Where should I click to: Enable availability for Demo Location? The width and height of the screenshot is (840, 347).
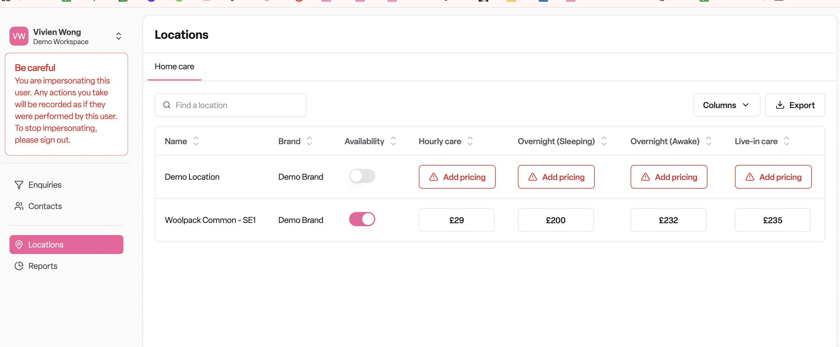pyautogui.click(x=362, y=176)
